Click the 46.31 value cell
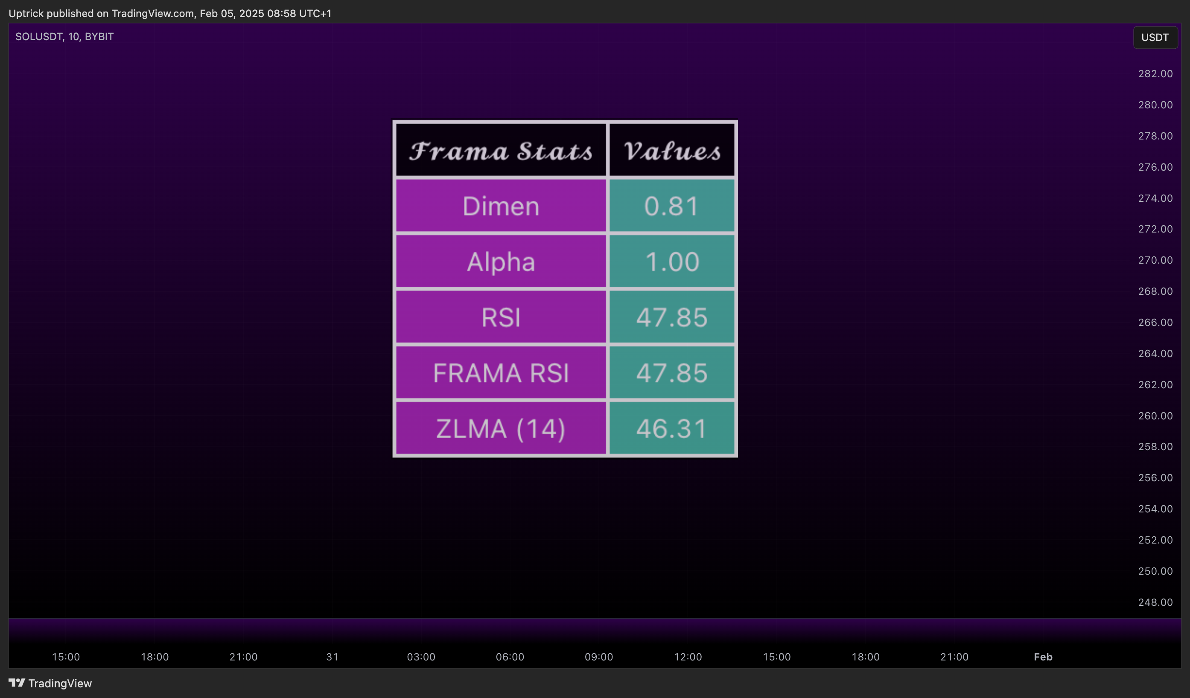 click(x=671, y=428)
